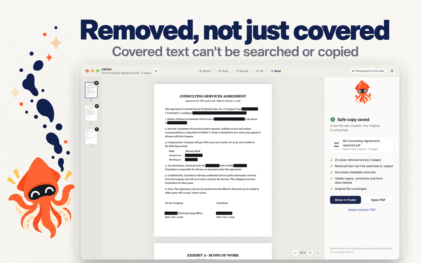The height and width of the screenshot is (263, 421).
Task: Click the squid mascot in the side panel
Action: pyautogui.click(x=363, y=92)
